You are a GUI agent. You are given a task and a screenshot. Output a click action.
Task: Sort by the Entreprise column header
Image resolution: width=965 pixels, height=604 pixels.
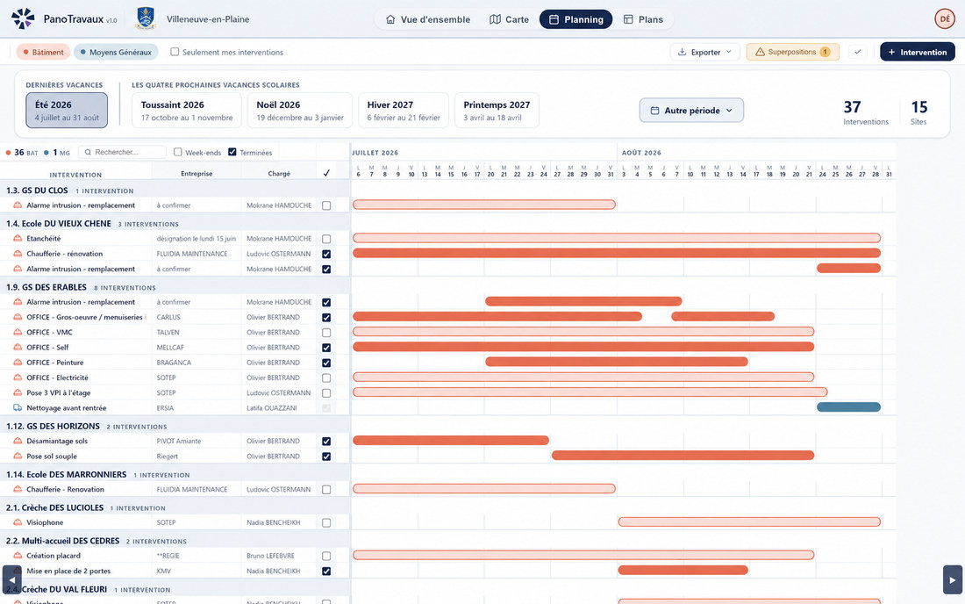click(197, 174)
